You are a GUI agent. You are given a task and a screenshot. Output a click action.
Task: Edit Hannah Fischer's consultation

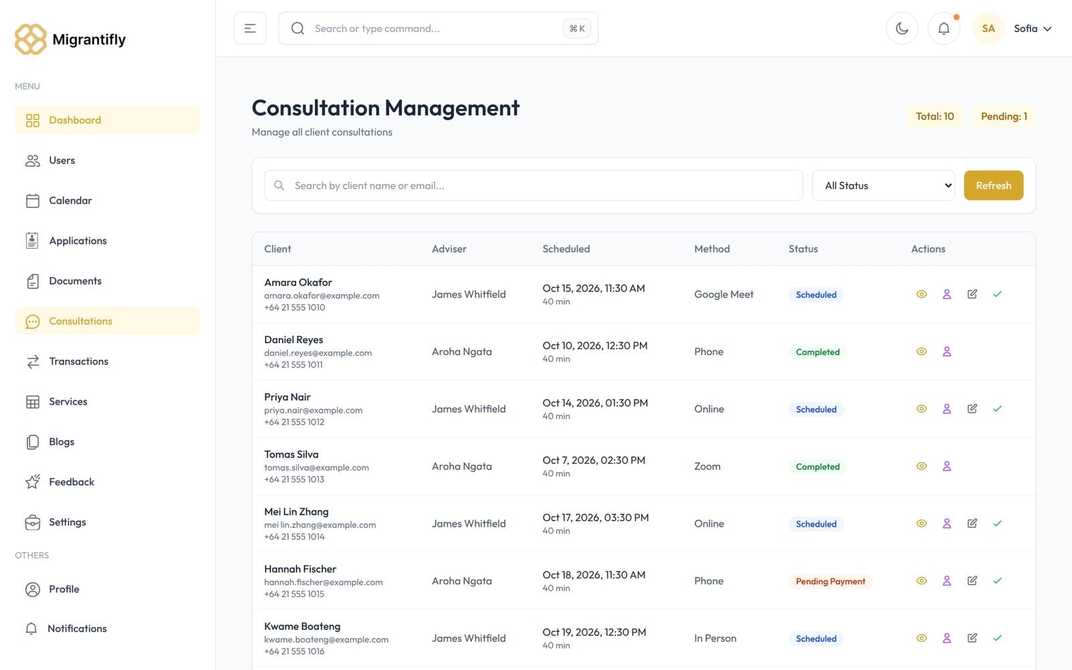pyautogui.click(x=972, y=581)
